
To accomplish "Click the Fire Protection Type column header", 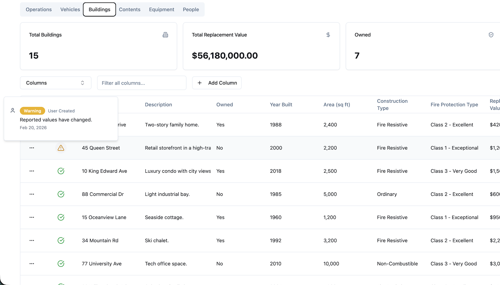I will [454, 105].
